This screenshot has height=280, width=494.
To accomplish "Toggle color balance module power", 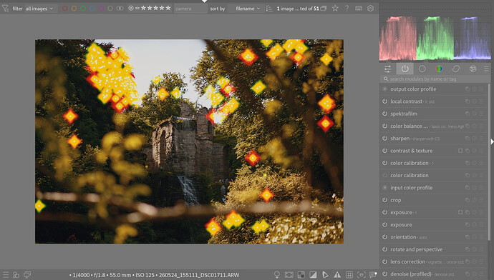I will (384, 126).
